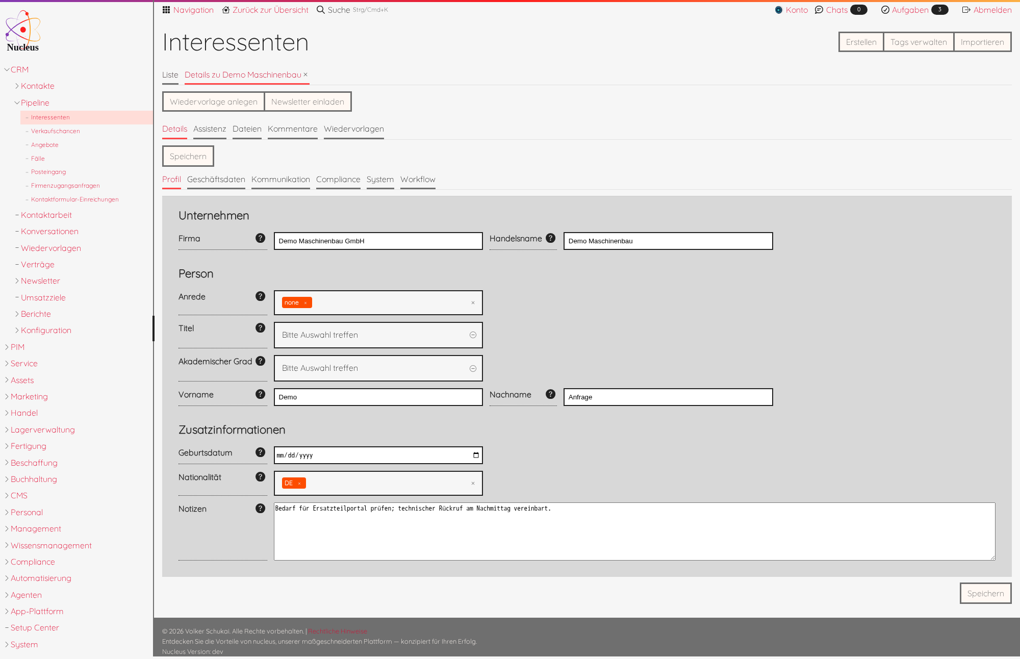Click into the Notizen text area
This screenshot has height=659, width=1020.
coord(634,531)
